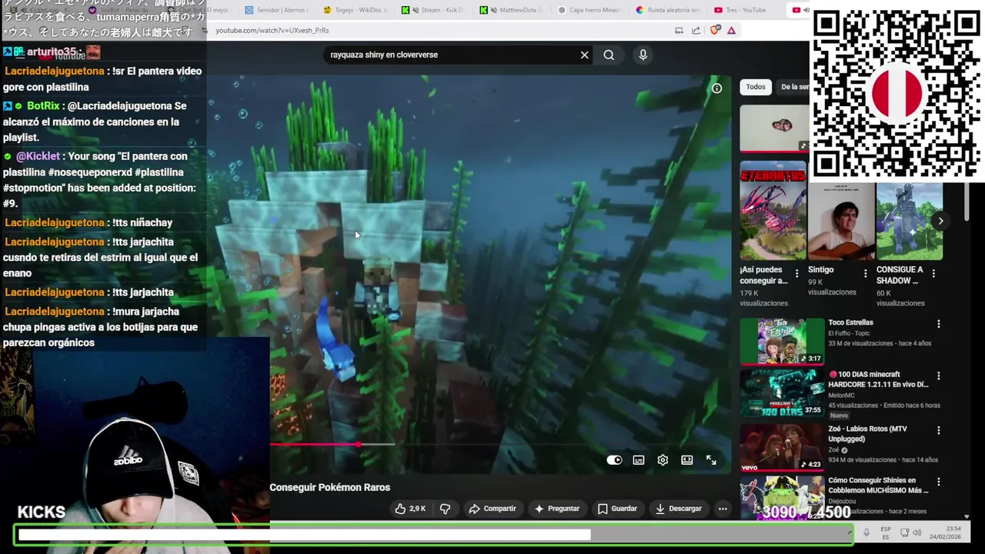Turn on subtitles in the video player

click(639, 460)
